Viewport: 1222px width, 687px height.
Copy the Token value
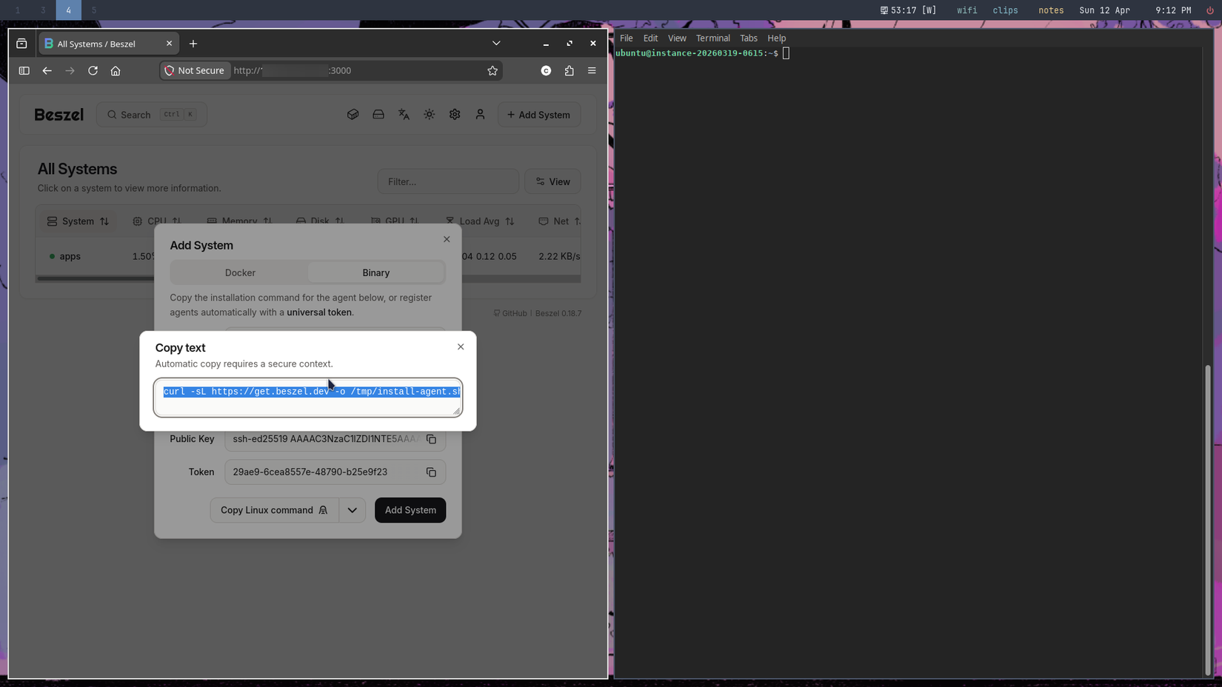pyautogui.click(x=431, y=472)
